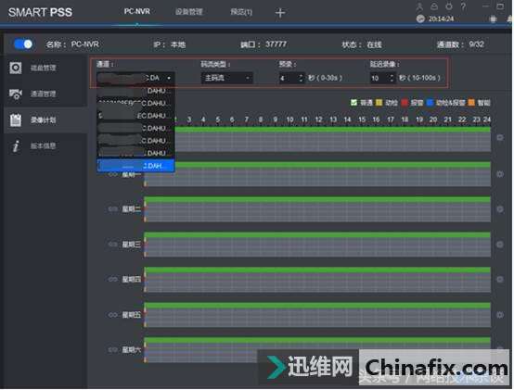Click link icon beside 星期一
This screenshot has width=514, height=390.
click(x=113, y=174)
